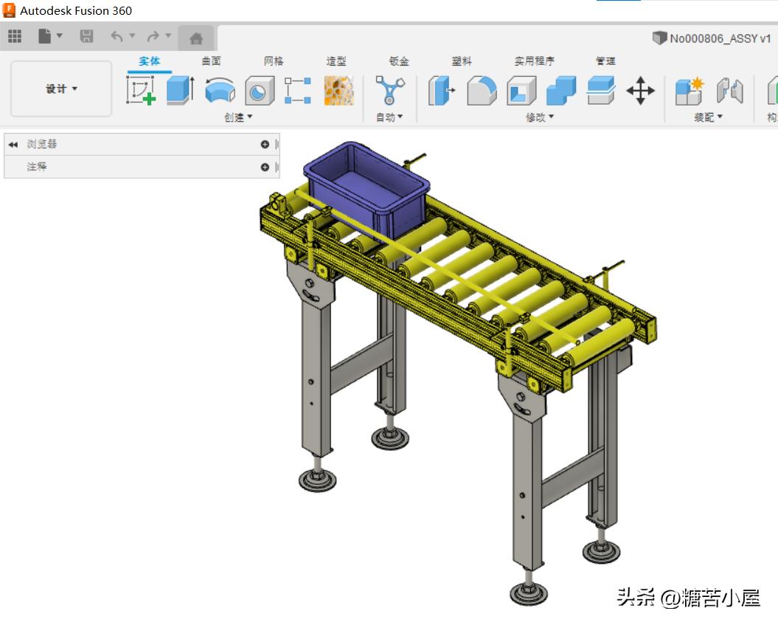Click the 注释 panel options dot

[265, 168]
